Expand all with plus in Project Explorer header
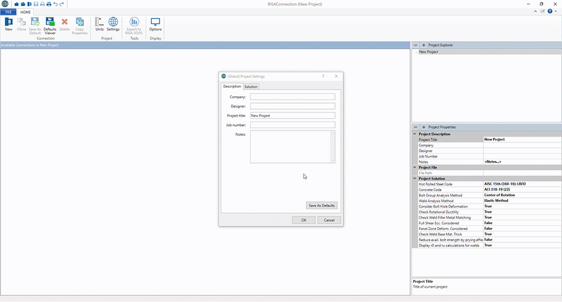The image size is (562, 302). [424, 45]
